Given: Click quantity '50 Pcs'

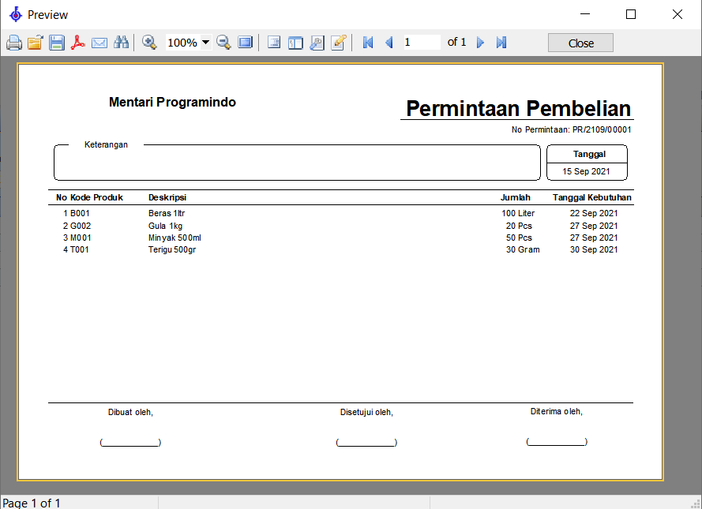Looking at the screenshot, I should click(x=519, y=238).
